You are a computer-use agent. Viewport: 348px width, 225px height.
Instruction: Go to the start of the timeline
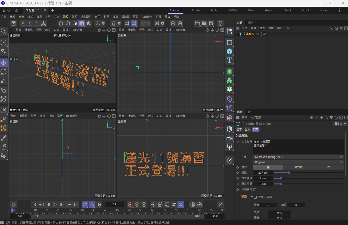click(x=34, y=205)
